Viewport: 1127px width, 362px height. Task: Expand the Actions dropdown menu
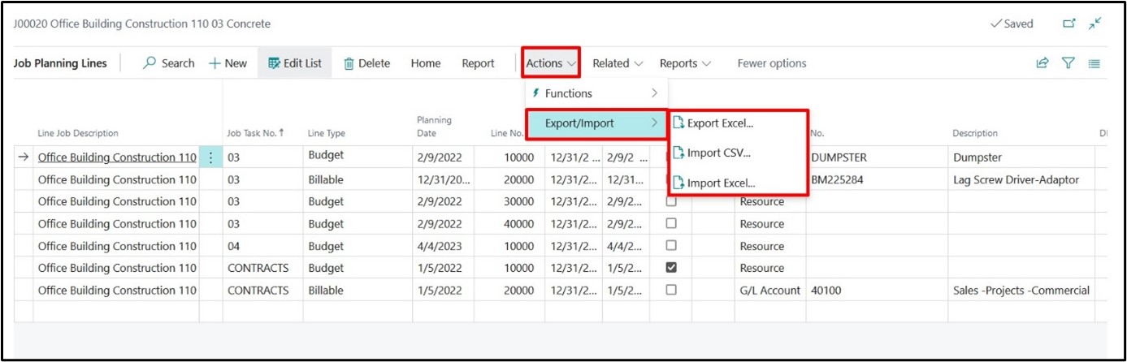[x=551, y=63]
